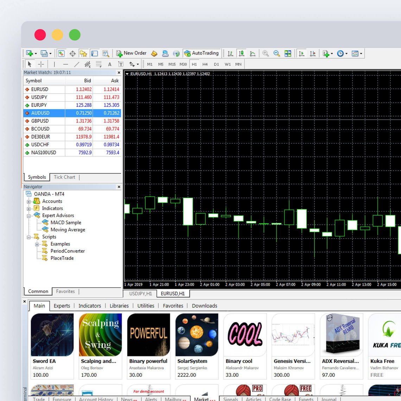
Task: Click the zoom out magnifier icon
Action: pyautogui.click(x=277, y=53)
